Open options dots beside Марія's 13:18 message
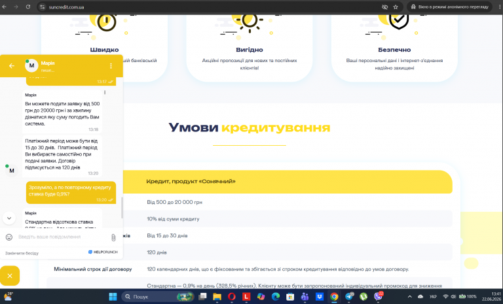503x304 pixels. [105, 93]
